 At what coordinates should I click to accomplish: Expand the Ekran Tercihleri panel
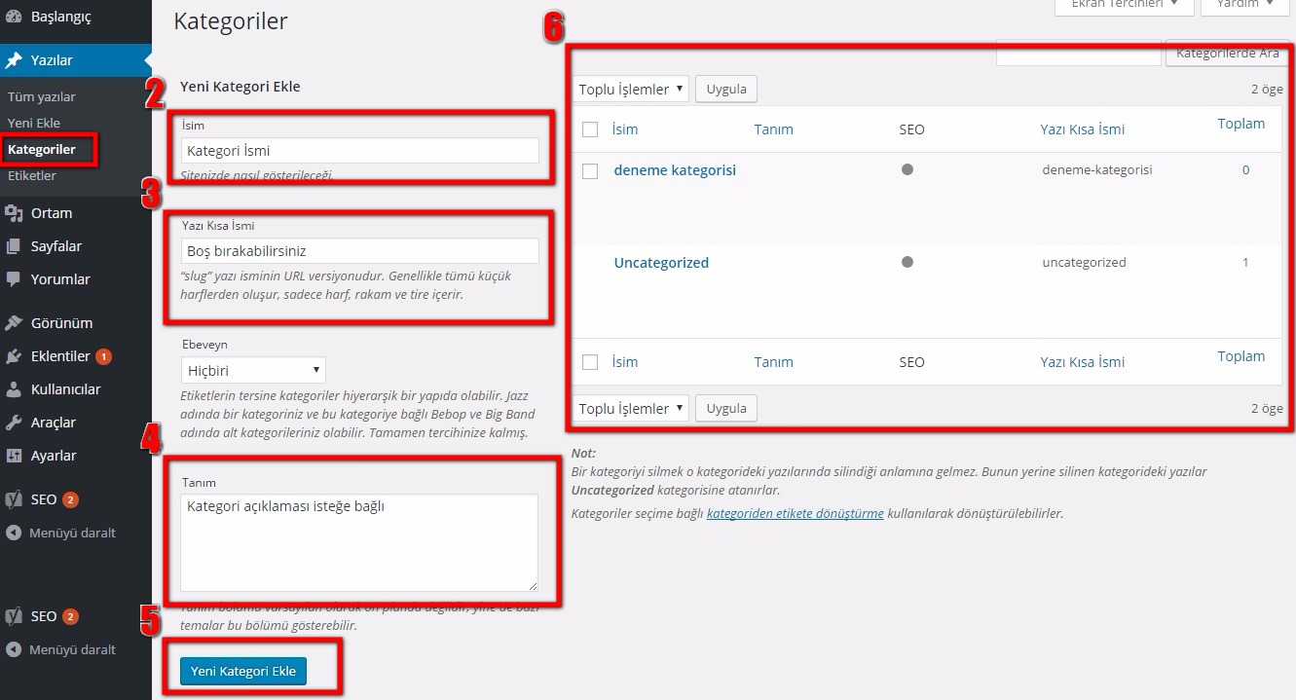click(x=1124, y=5)
